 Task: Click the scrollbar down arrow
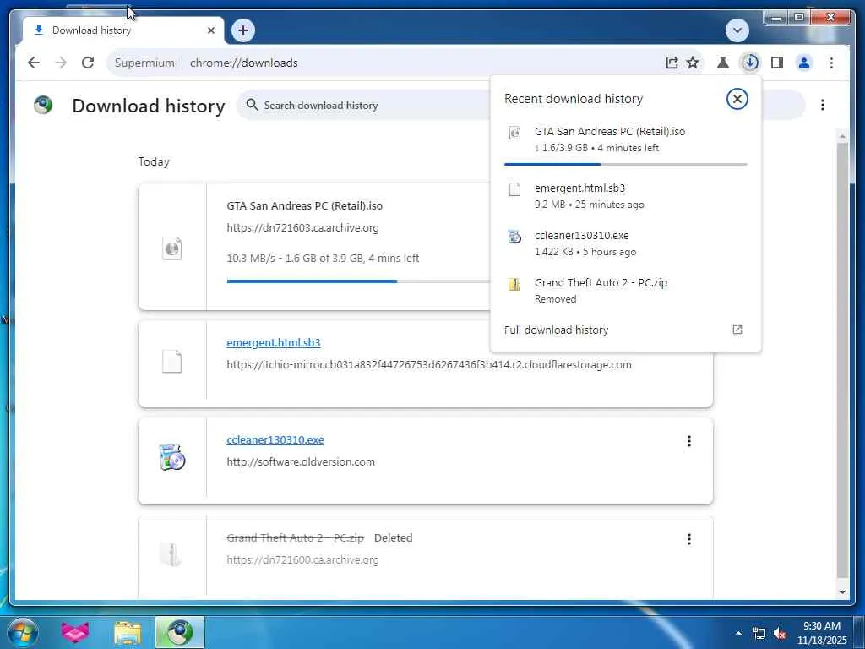pyautogui.click(x=842, y=592)
